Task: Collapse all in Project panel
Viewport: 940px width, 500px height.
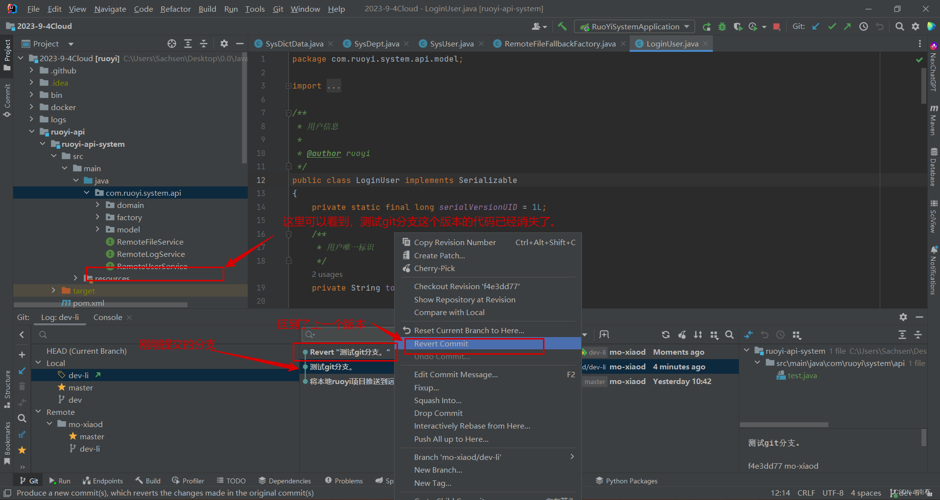Action: 204,44
